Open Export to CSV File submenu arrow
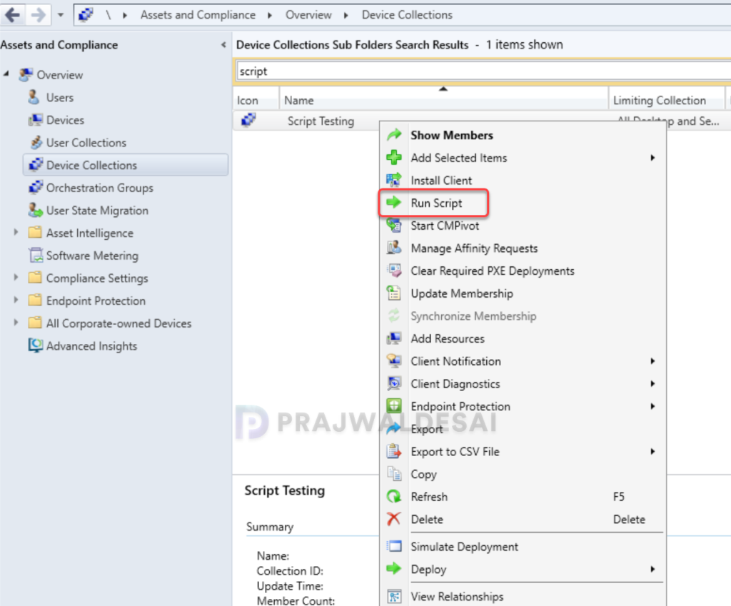Image resolution: width=731 pixels, height=606 pixels. point(652,451)
